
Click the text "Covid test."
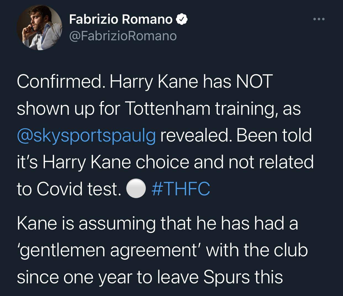pos(79,189)
